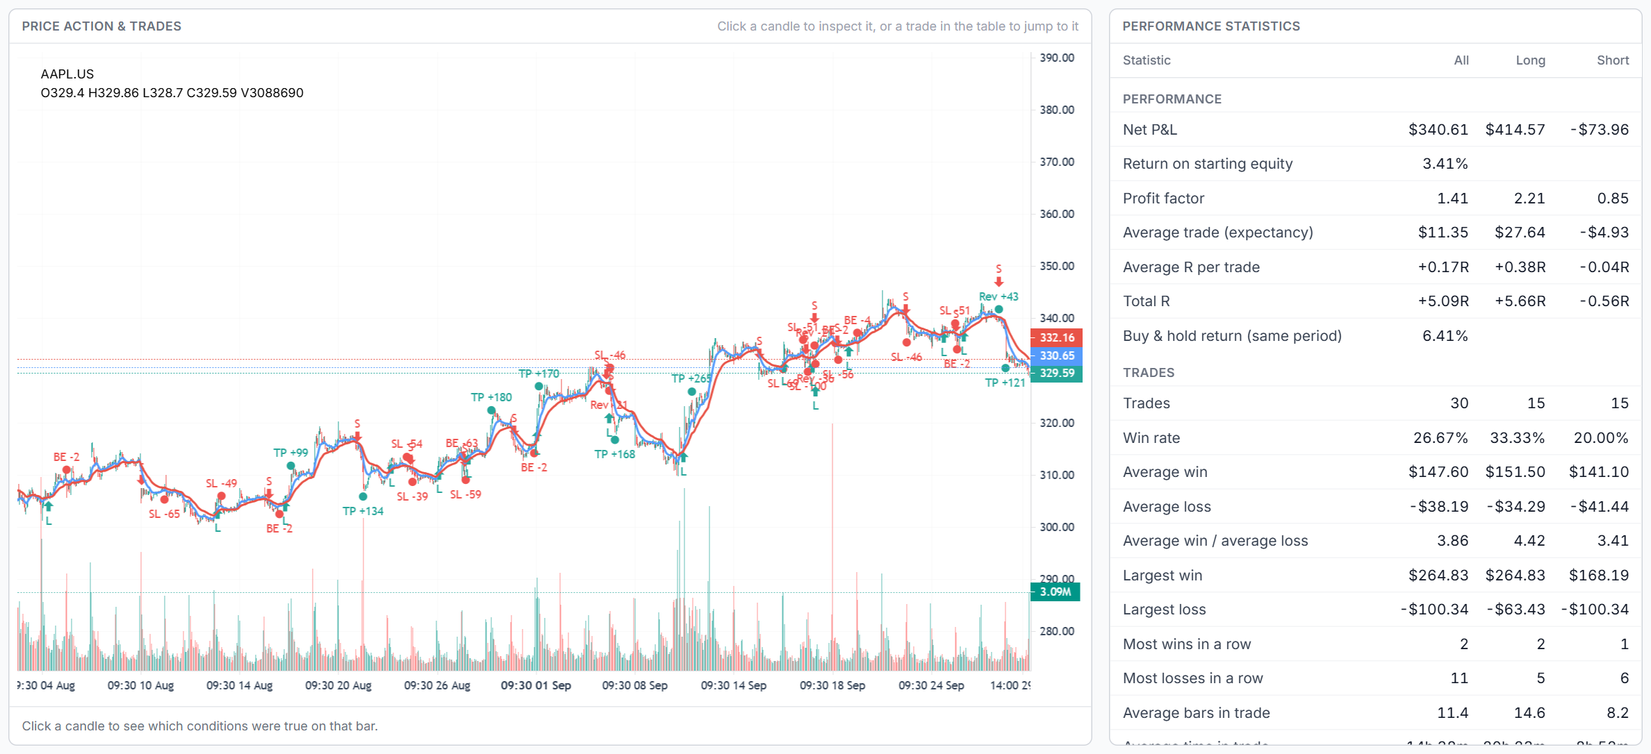This screenshot has height=754, width=1651.
Task: Click the 26.67% win rate value
Action: click(x=1440, y=438)
